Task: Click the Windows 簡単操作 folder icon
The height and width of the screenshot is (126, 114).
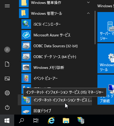Action: point(24,4)
